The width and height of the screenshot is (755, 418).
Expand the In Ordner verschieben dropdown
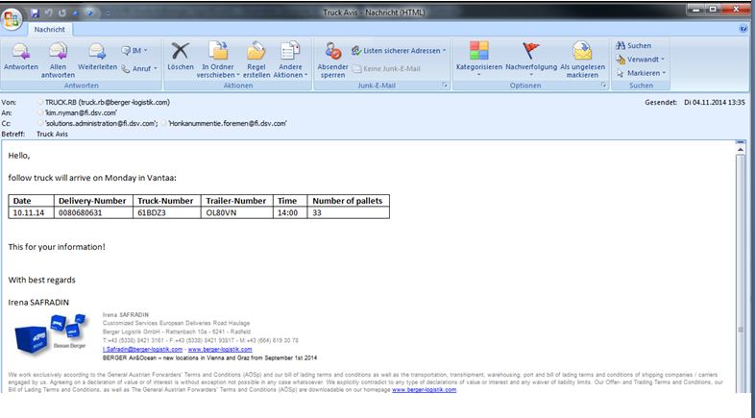coord(218,60)
